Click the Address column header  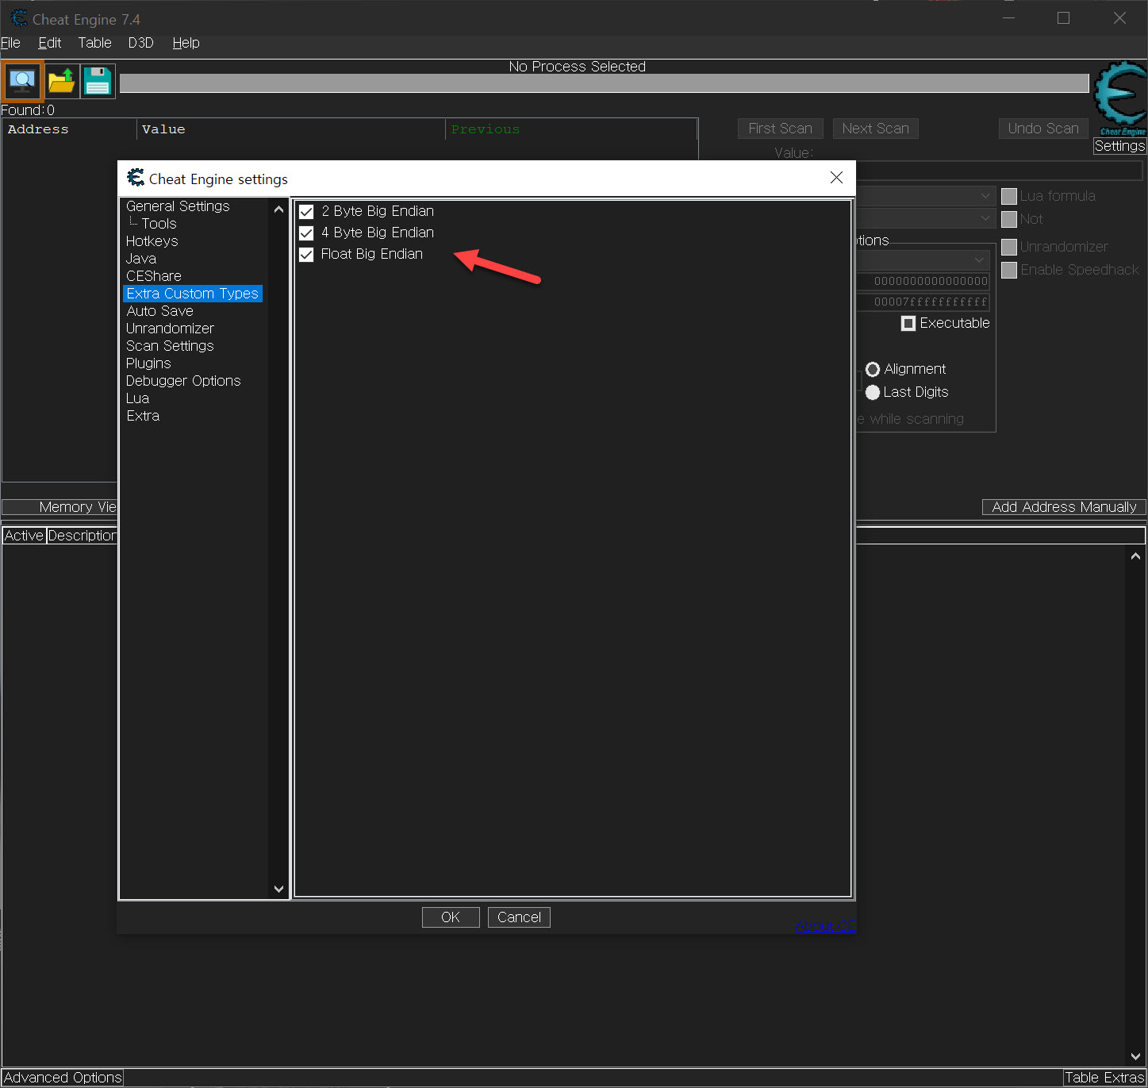click(x=70, y=129)
